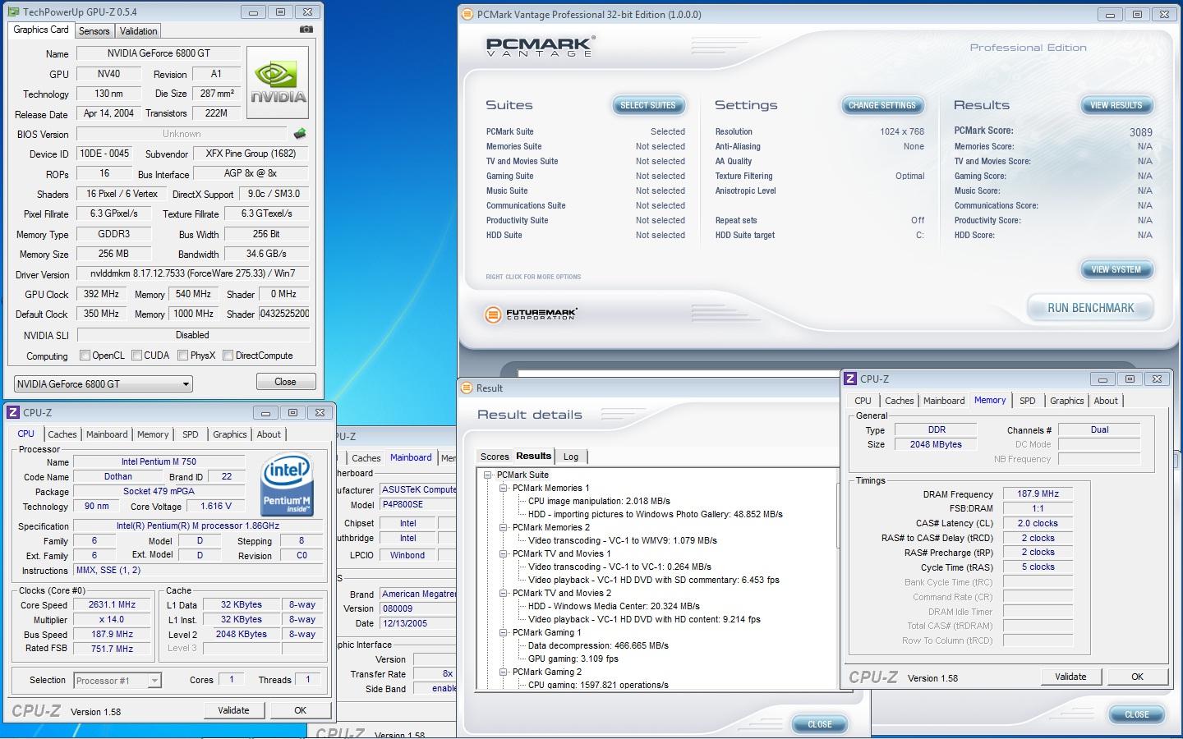The image size is (1183, 739).
Task: Maximize the CPU-Z memory window
Action: click(1130, 379)
